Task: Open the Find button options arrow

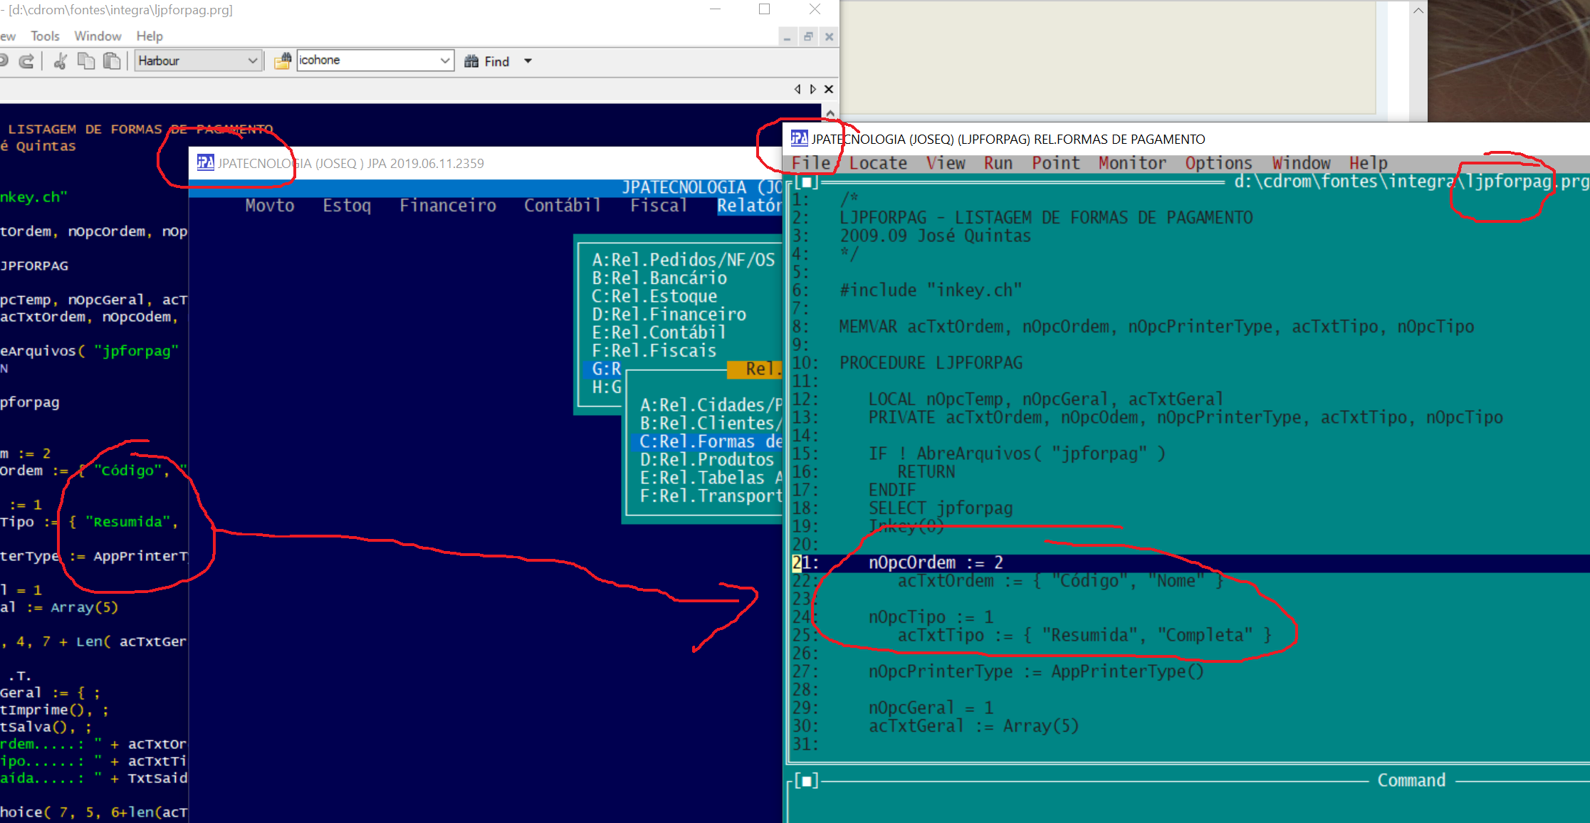Action: [528, 61]
